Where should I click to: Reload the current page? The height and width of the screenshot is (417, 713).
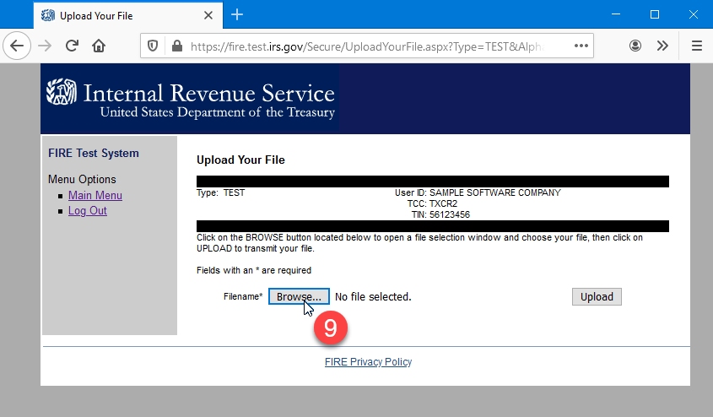[x=72, y=46]
